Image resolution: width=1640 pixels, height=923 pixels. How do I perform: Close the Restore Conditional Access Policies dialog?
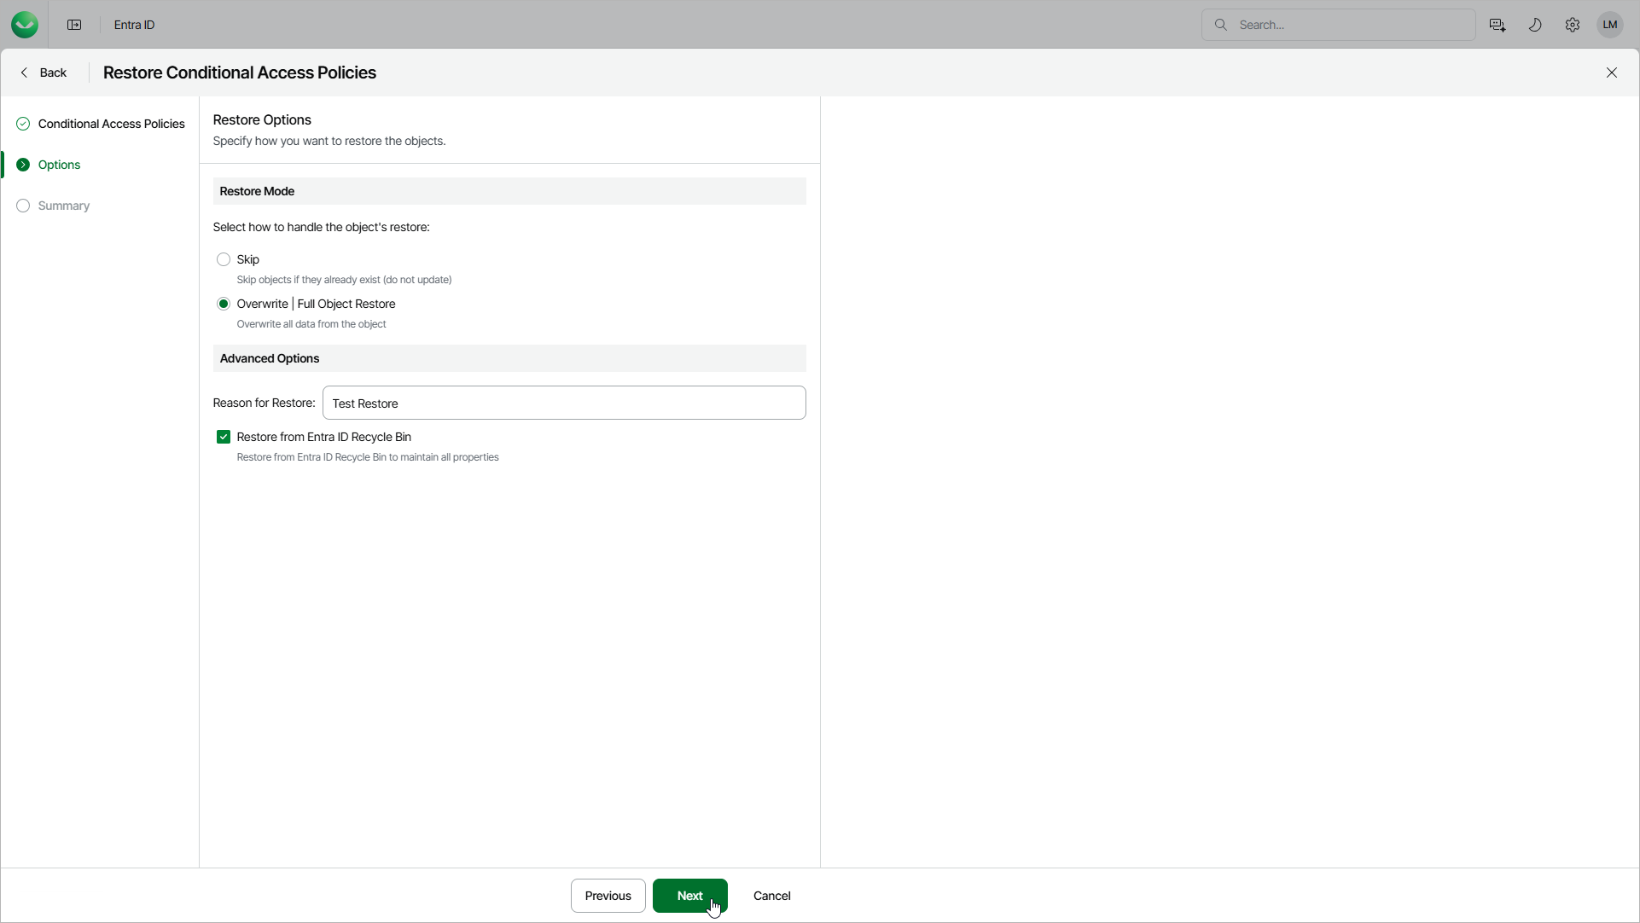1612,73
